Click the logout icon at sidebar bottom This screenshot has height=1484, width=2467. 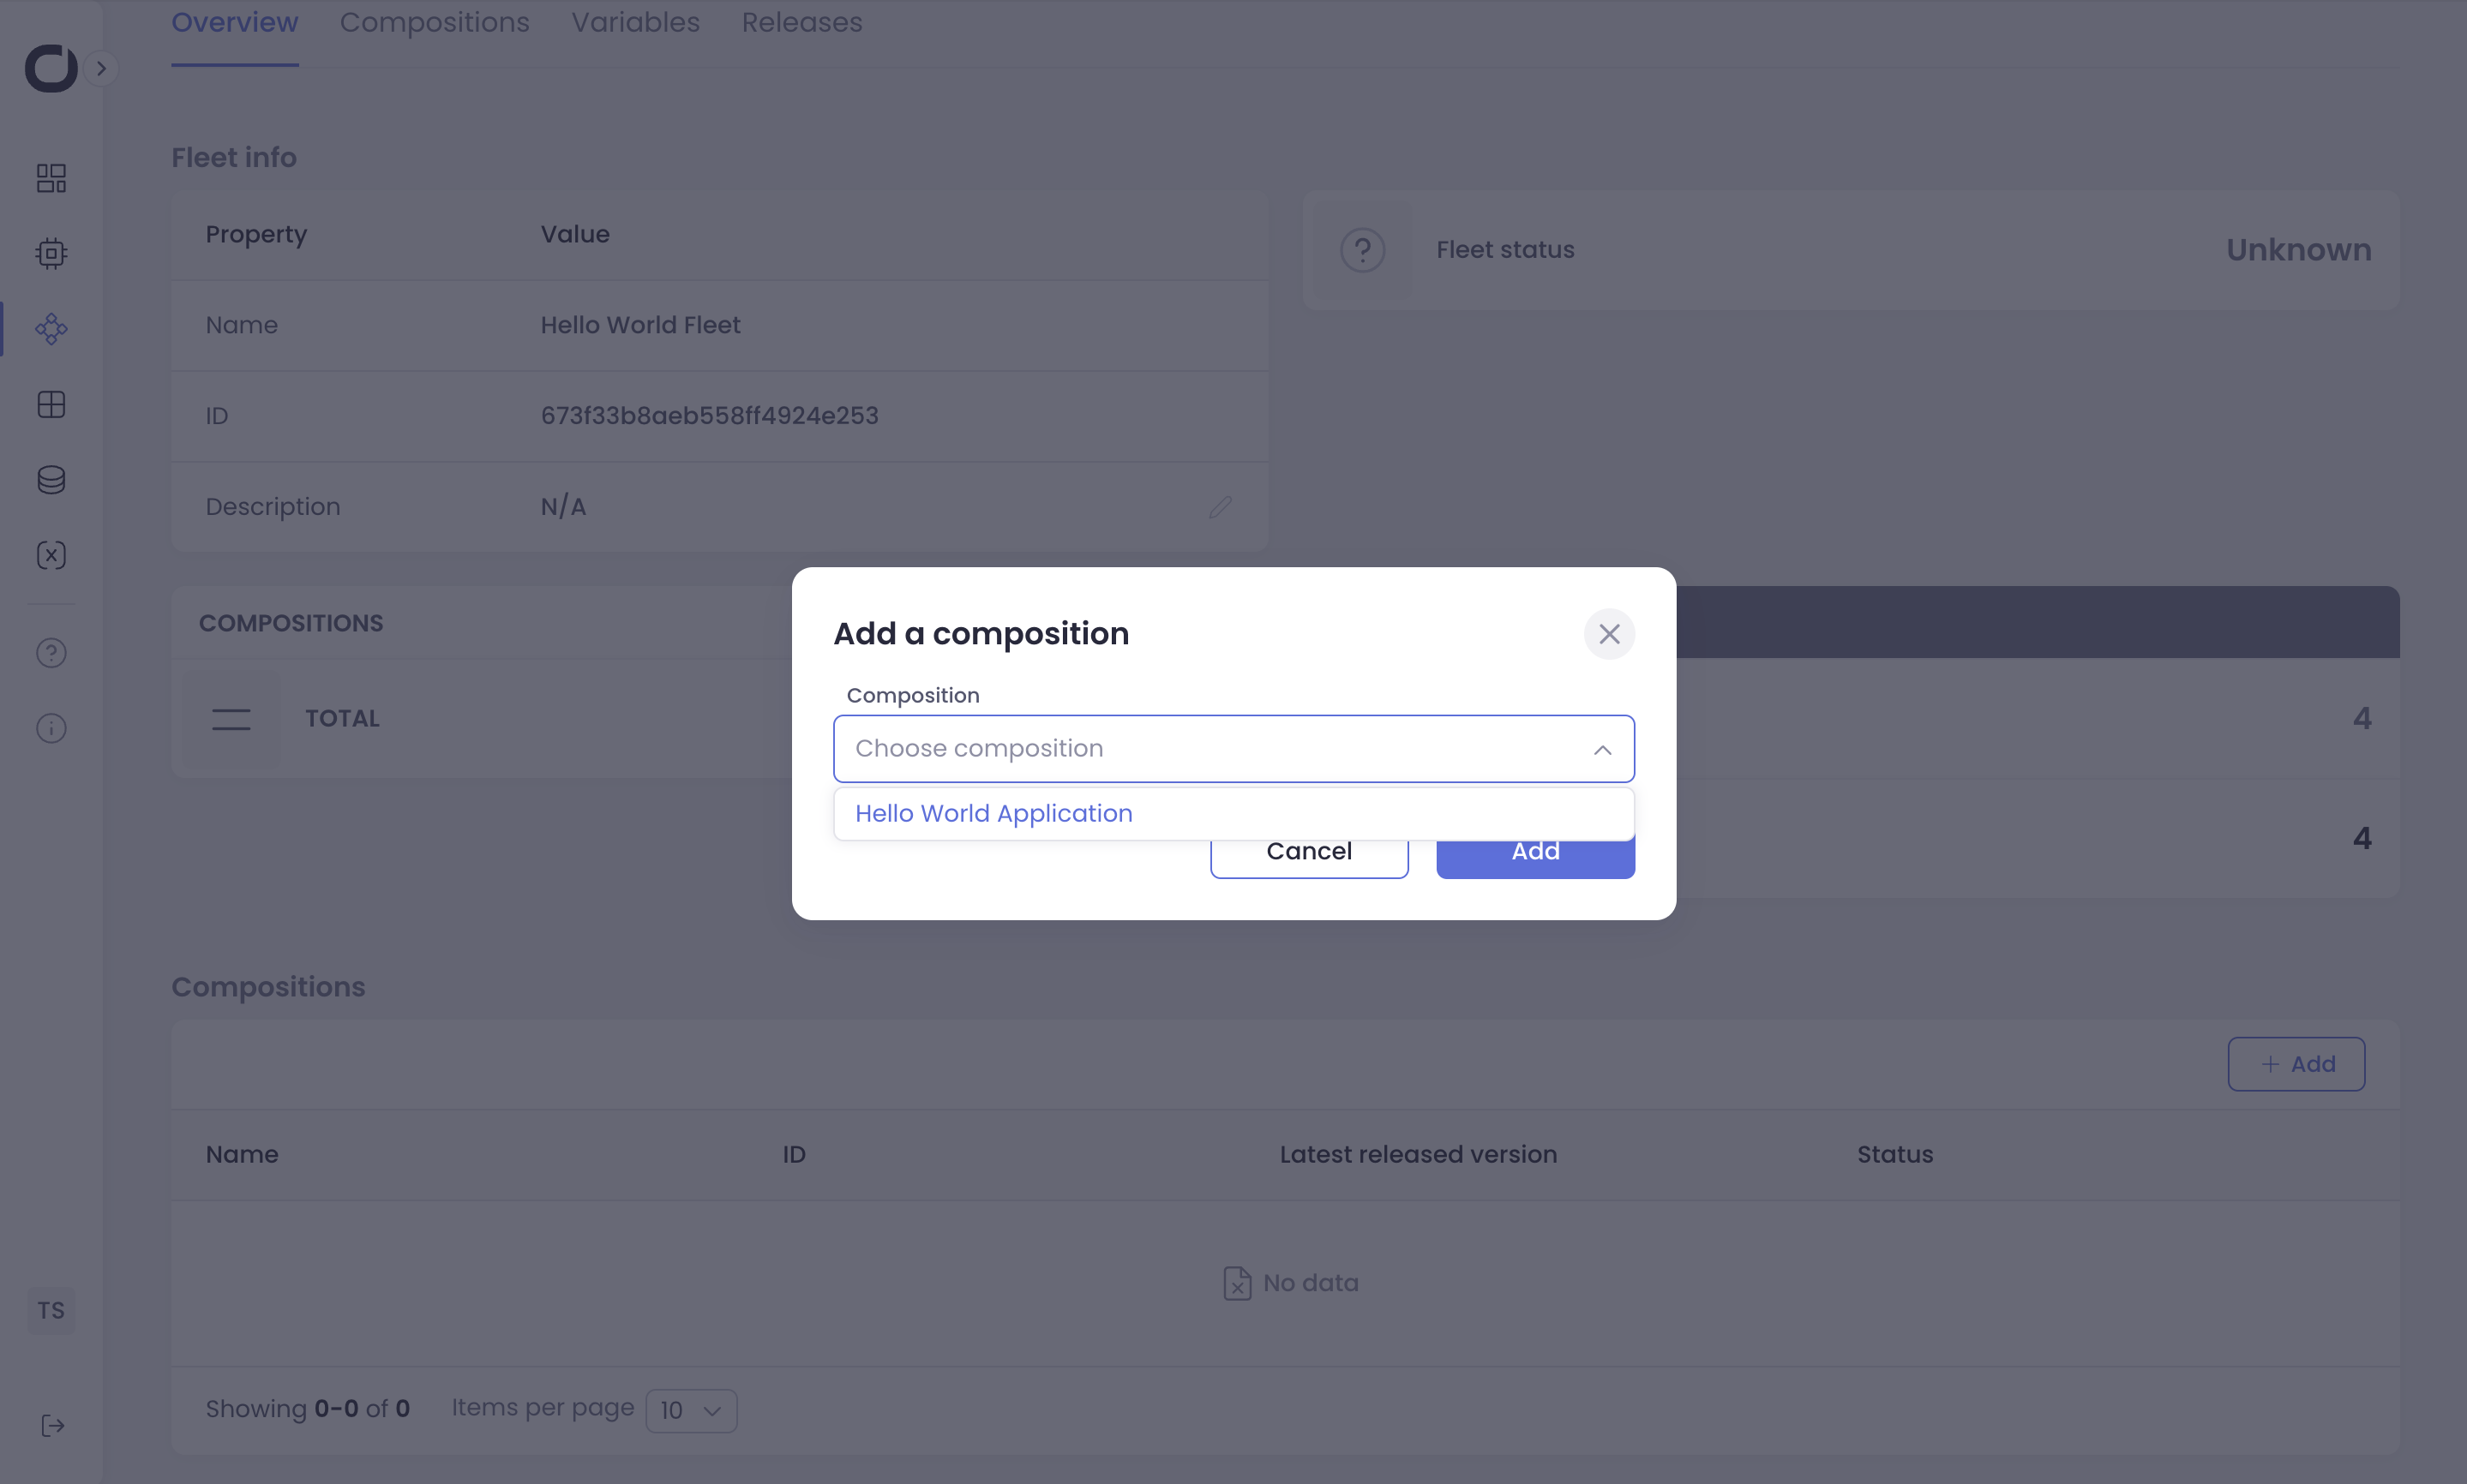click(x=52, y=1425)
